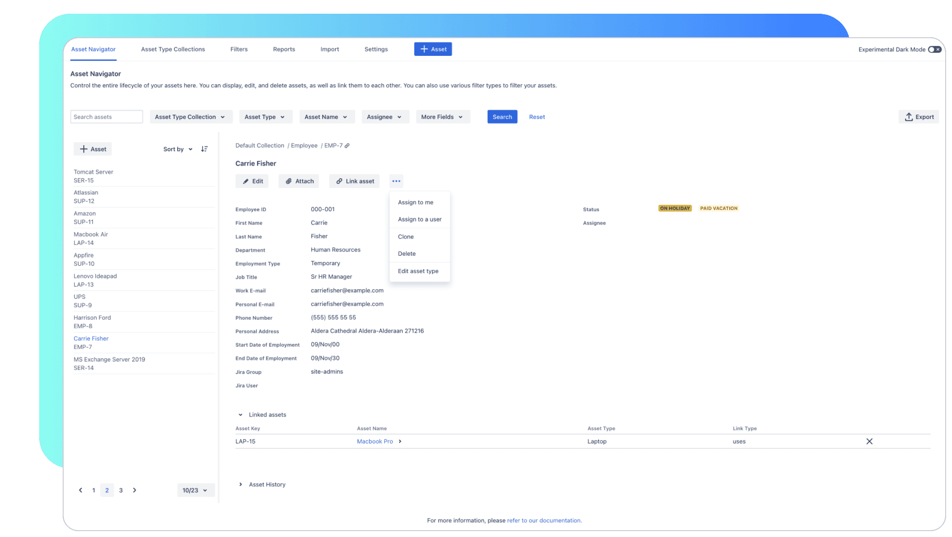Click the Link asset chain icon
Viewport: 952px width, 537px height.
tap(339, 181)
